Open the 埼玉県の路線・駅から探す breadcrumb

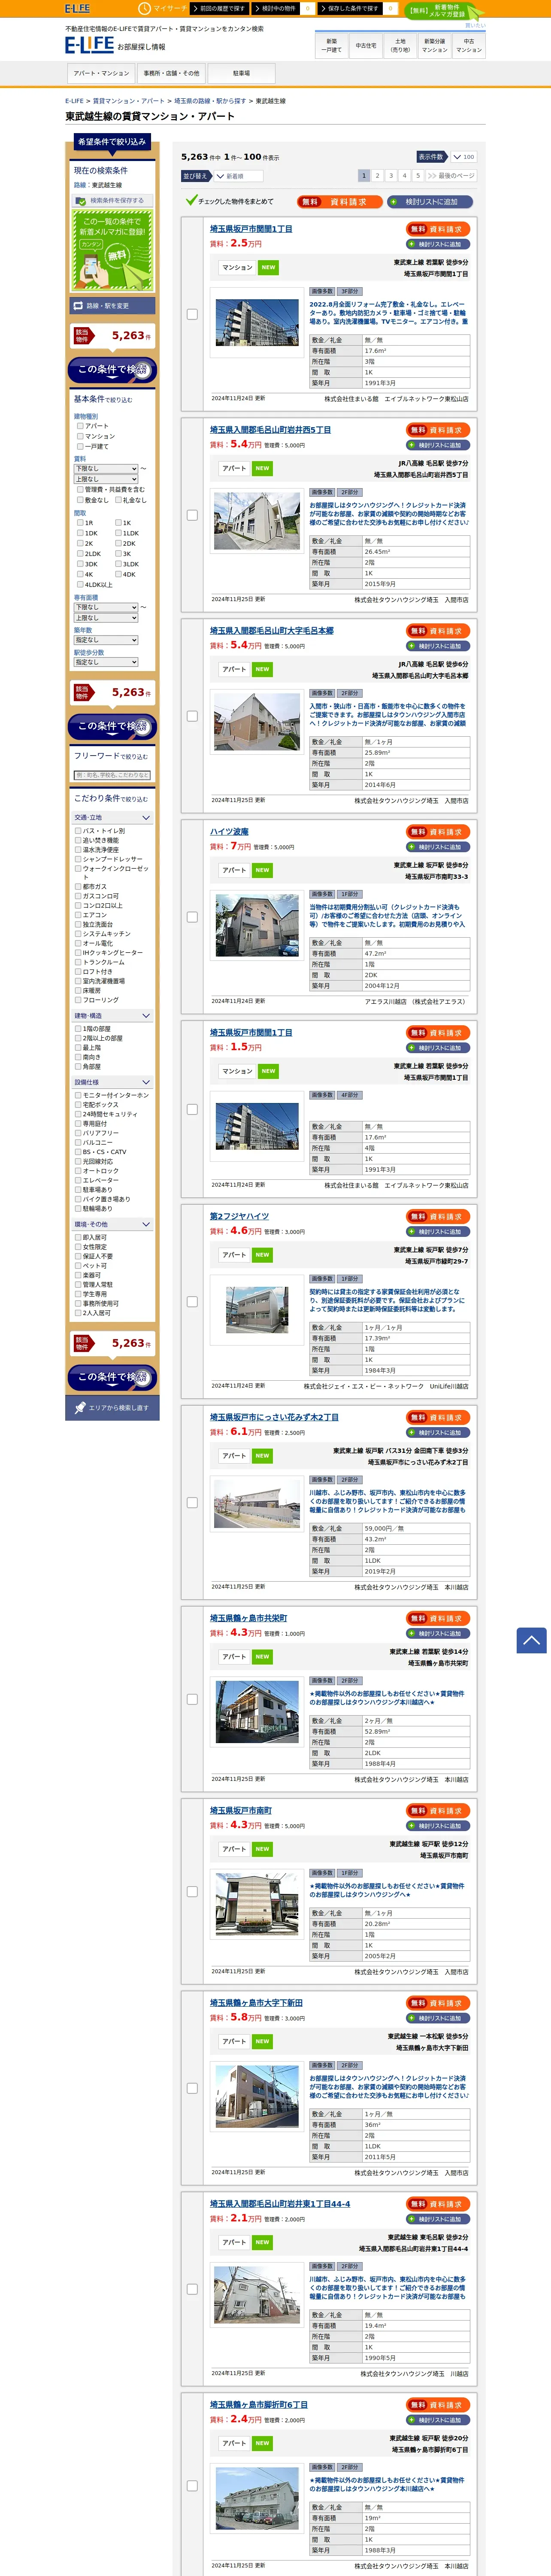210,101
